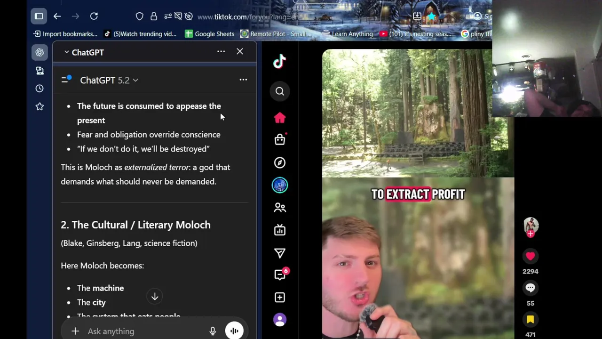This screenshot has width=602, height=339.
Task: Open the Watch trending videos TikTok bookmark
Action: (140, 34)
